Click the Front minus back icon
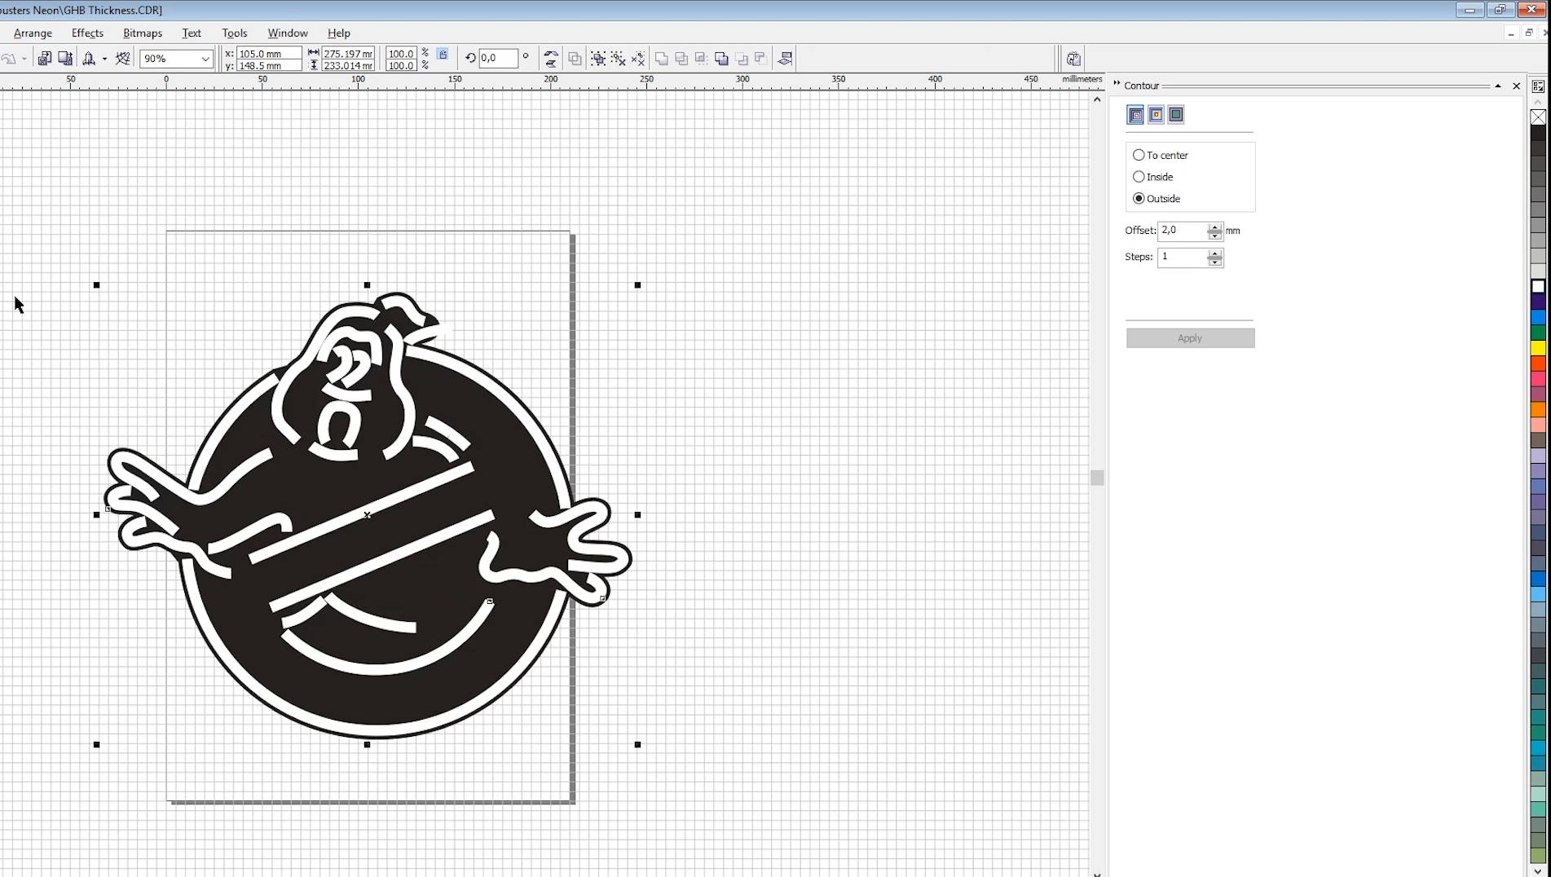This screenshot has height=877, width=1551. click(x=742, y=59)
